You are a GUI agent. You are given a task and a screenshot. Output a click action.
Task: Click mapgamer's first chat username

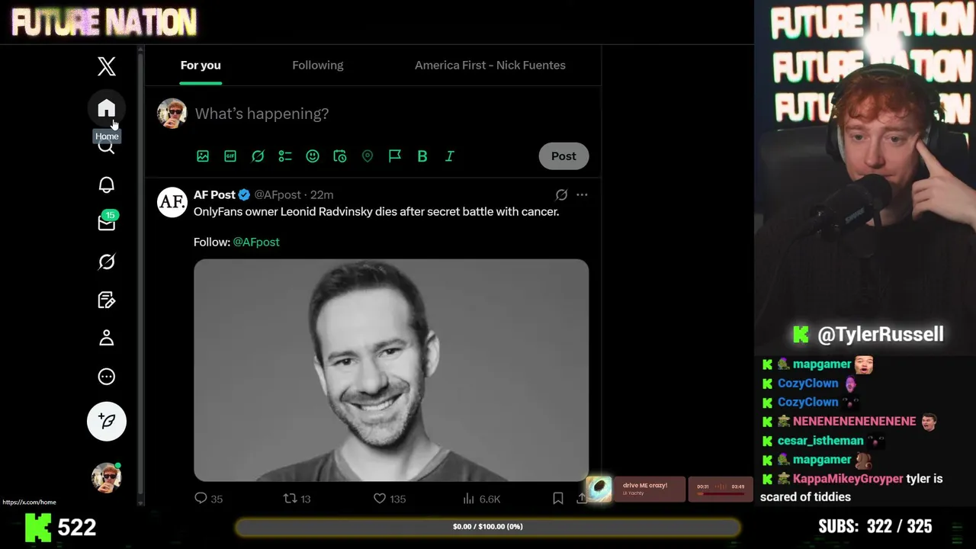[x=822, y=364]
